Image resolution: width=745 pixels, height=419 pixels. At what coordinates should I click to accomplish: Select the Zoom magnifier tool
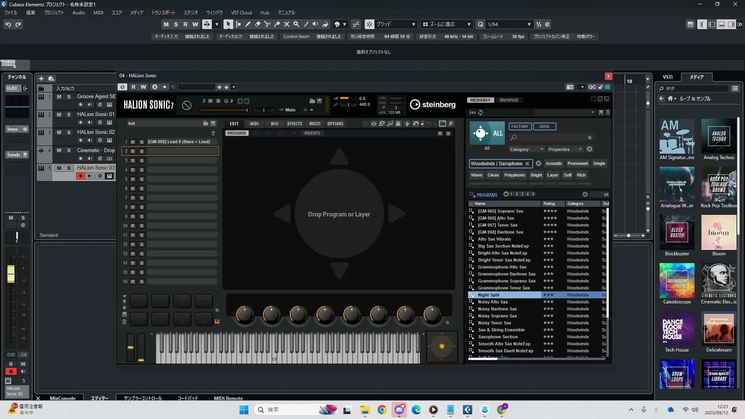pos(296,24)
